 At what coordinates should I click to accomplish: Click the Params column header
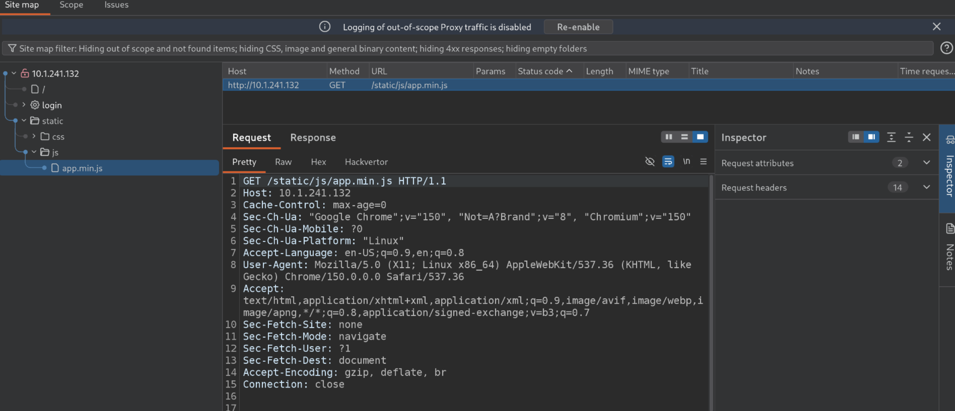[494, 71]
